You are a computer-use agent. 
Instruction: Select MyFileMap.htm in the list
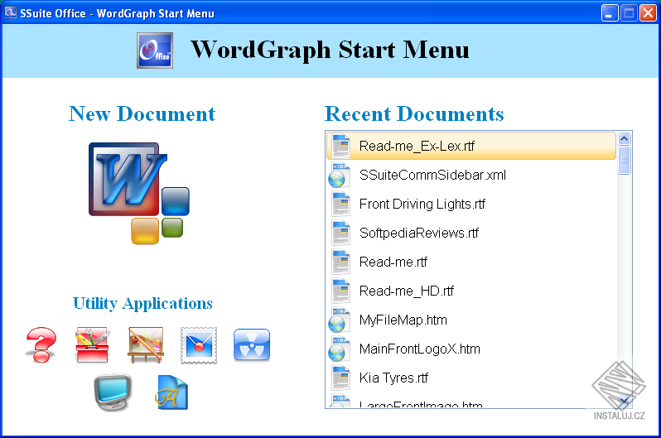471,320
